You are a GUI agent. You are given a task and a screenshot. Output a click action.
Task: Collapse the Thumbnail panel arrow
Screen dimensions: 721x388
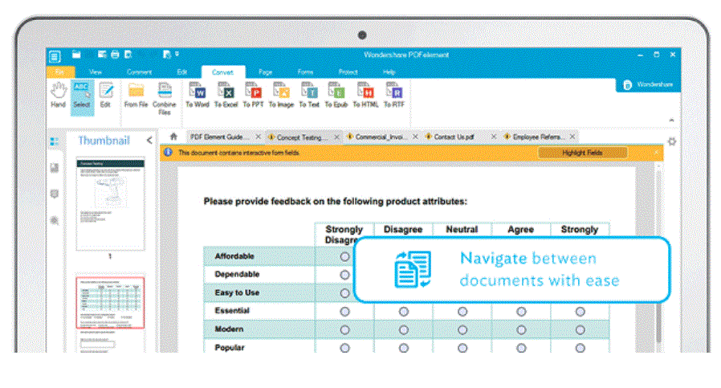149,140
